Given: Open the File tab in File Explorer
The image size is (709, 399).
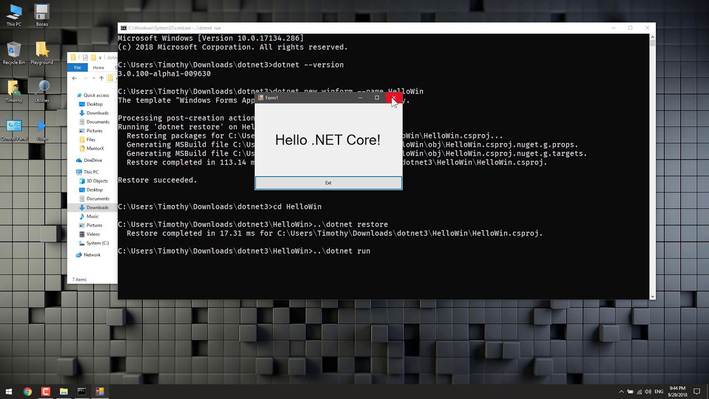Looking at the screenshot, I should 78,68.
